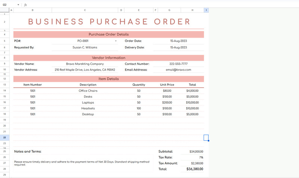This screenshot has height=178, width=299.
Task: Select column E header
Action: [x=139, y=10]
